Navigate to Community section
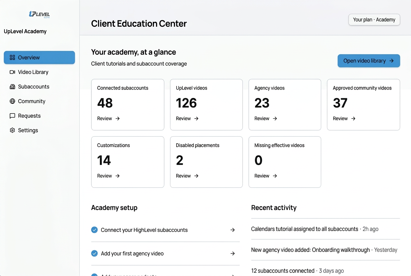 (39, 101)
